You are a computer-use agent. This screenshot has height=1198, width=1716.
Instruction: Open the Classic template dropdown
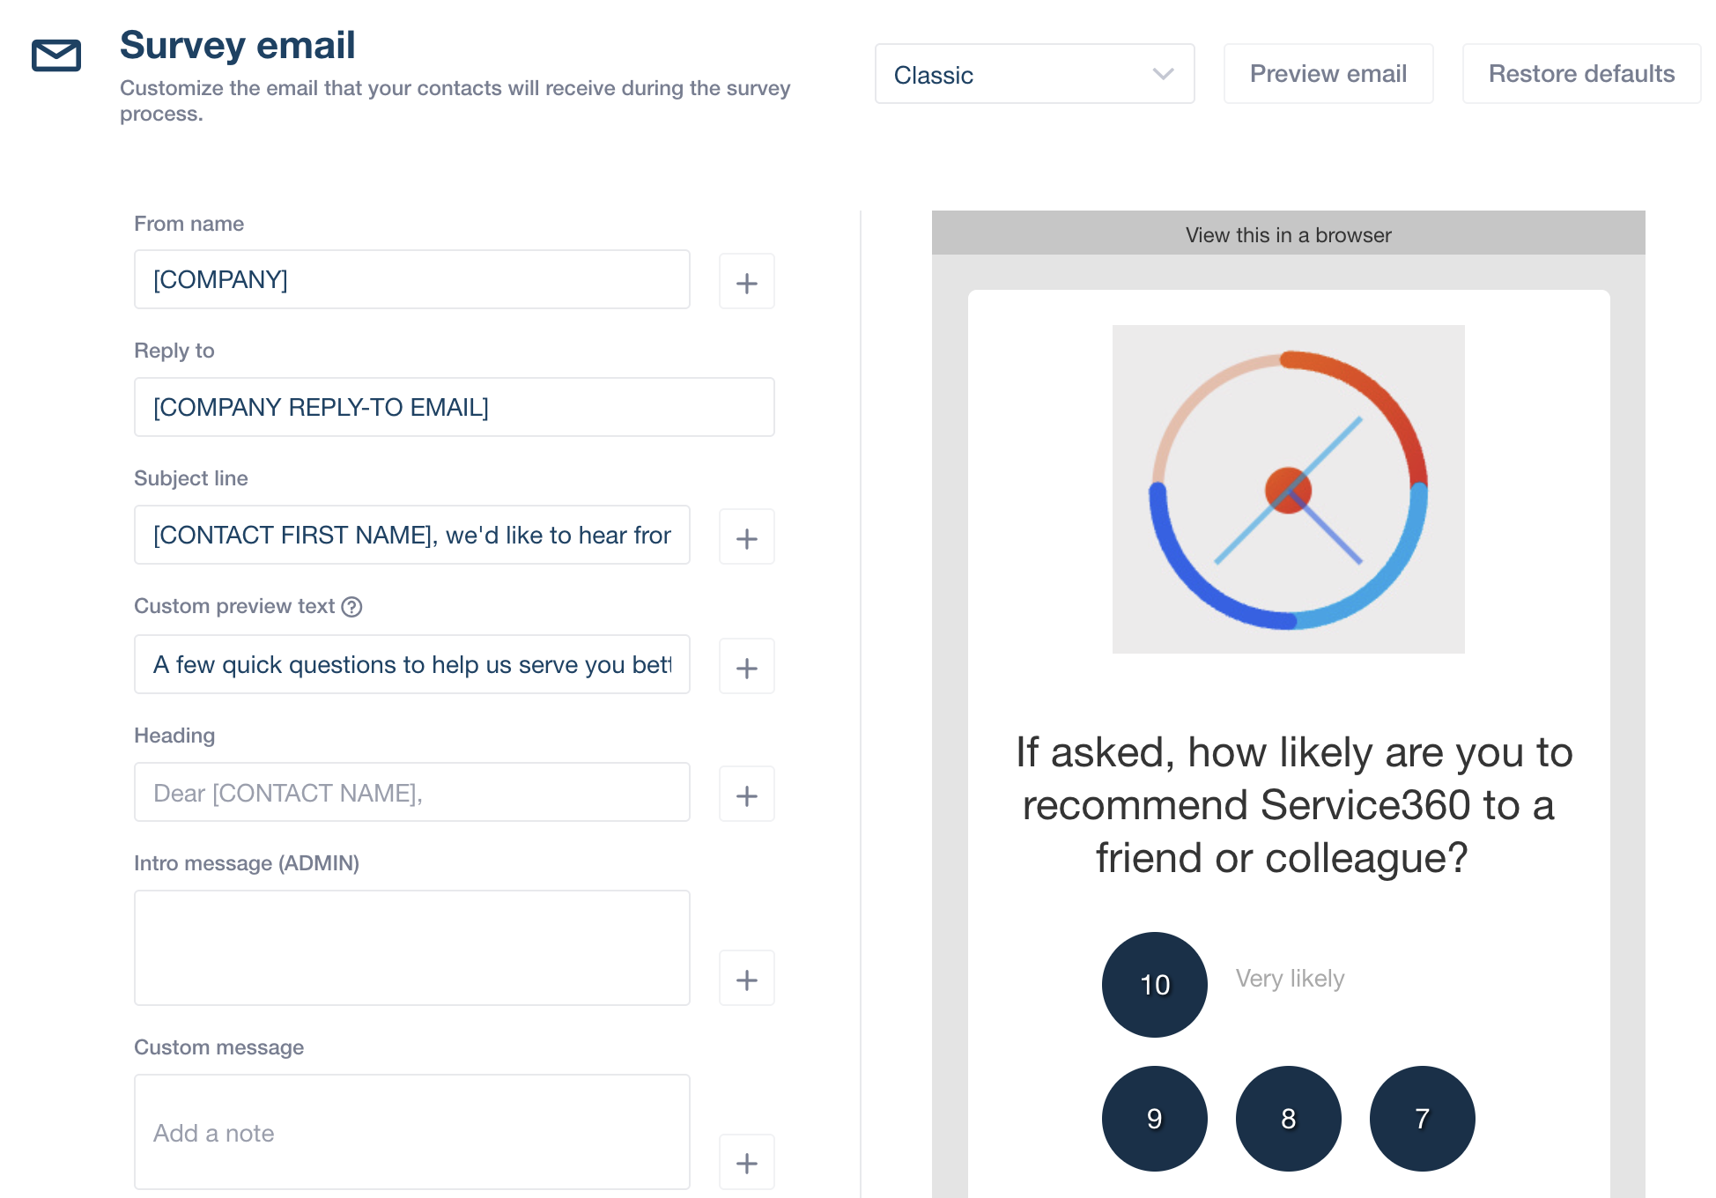(x=1034, y=74)
